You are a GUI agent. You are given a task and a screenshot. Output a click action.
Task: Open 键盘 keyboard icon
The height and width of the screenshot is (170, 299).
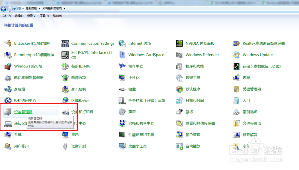tap(122, 89)
